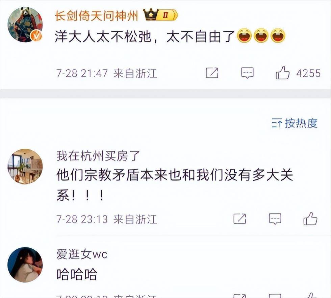Click the first laughing emoji in the post
Viewport: 331px width, 298px height.
pyautogui.click(x=244, y=35)
